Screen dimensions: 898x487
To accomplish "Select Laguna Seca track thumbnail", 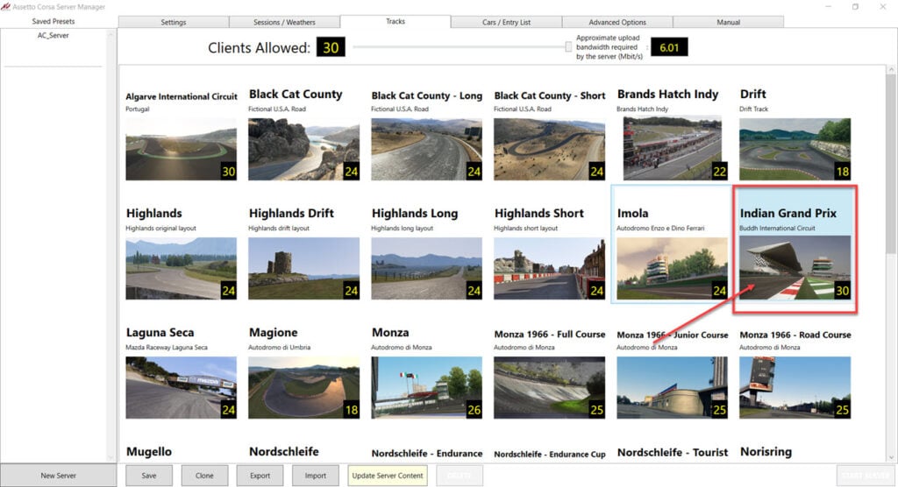I will [181, 387].
